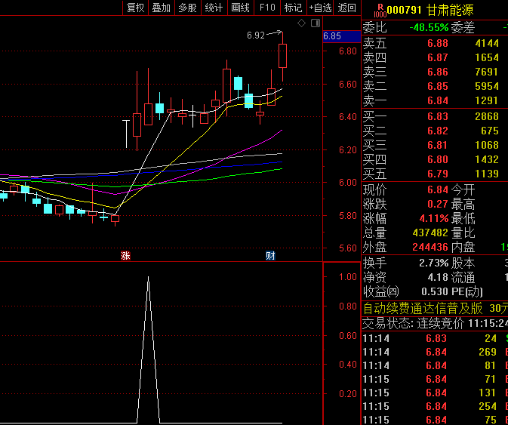Click the 6.92 high price annotation
Image resolution: width=508 pixels, height=425 pixels.
pos(256,35)
